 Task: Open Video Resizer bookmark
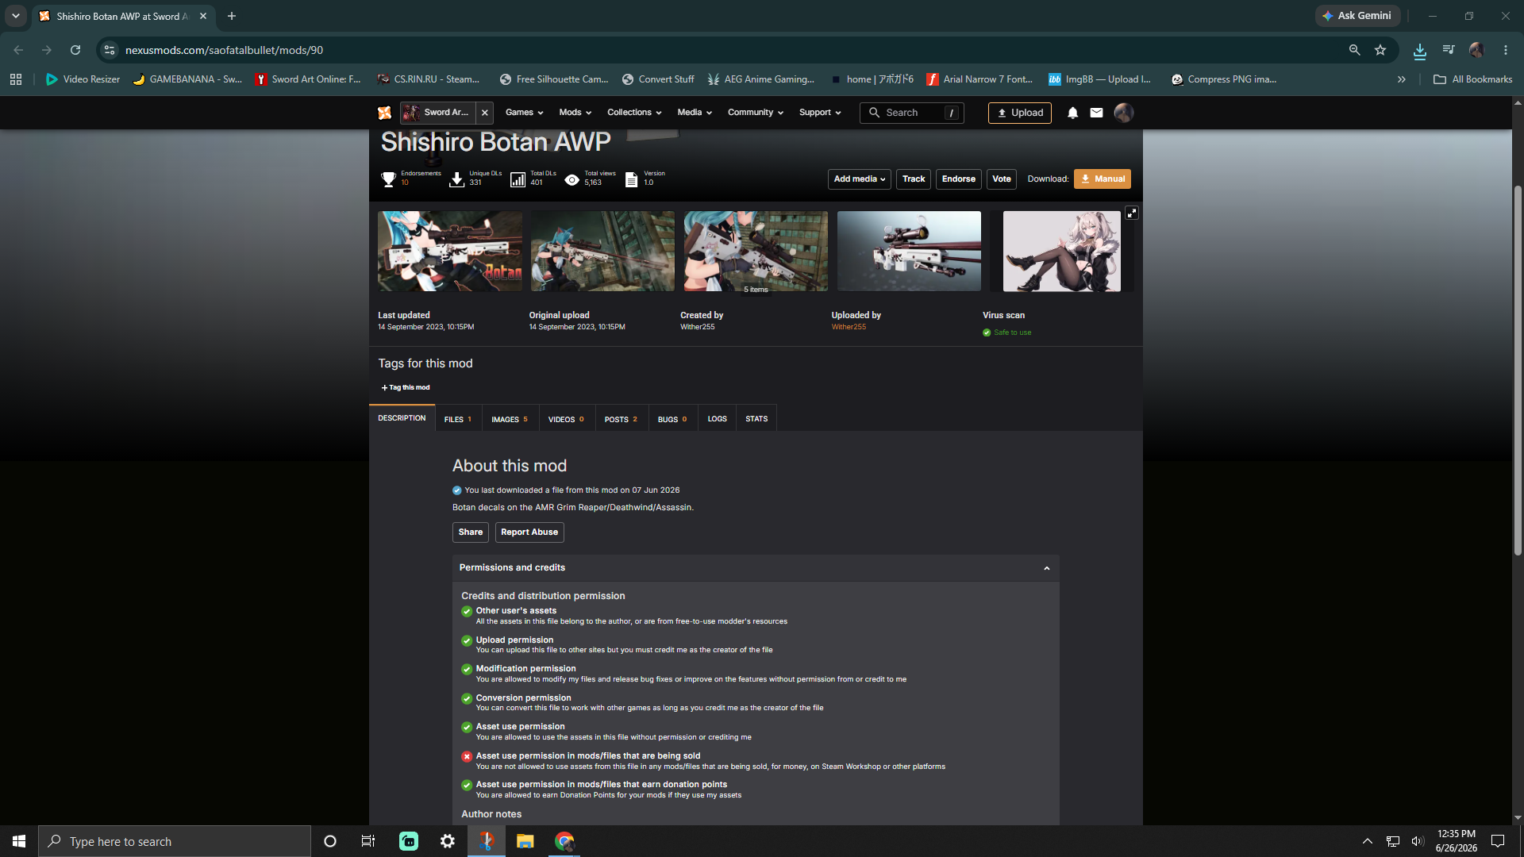click(x=83, y=79)
